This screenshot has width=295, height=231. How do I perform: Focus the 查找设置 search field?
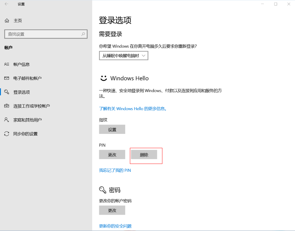42,34
